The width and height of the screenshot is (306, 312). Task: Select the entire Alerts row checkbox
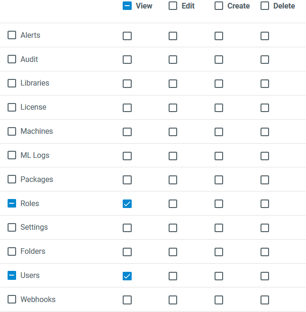(x=12, y=35)
